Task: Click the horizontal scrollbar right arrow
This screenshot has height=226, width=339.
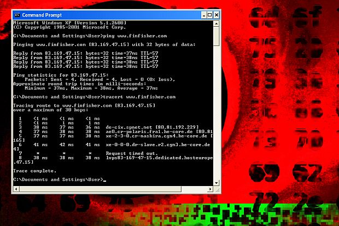Action: pyautogui.click(x=210, y=189)
